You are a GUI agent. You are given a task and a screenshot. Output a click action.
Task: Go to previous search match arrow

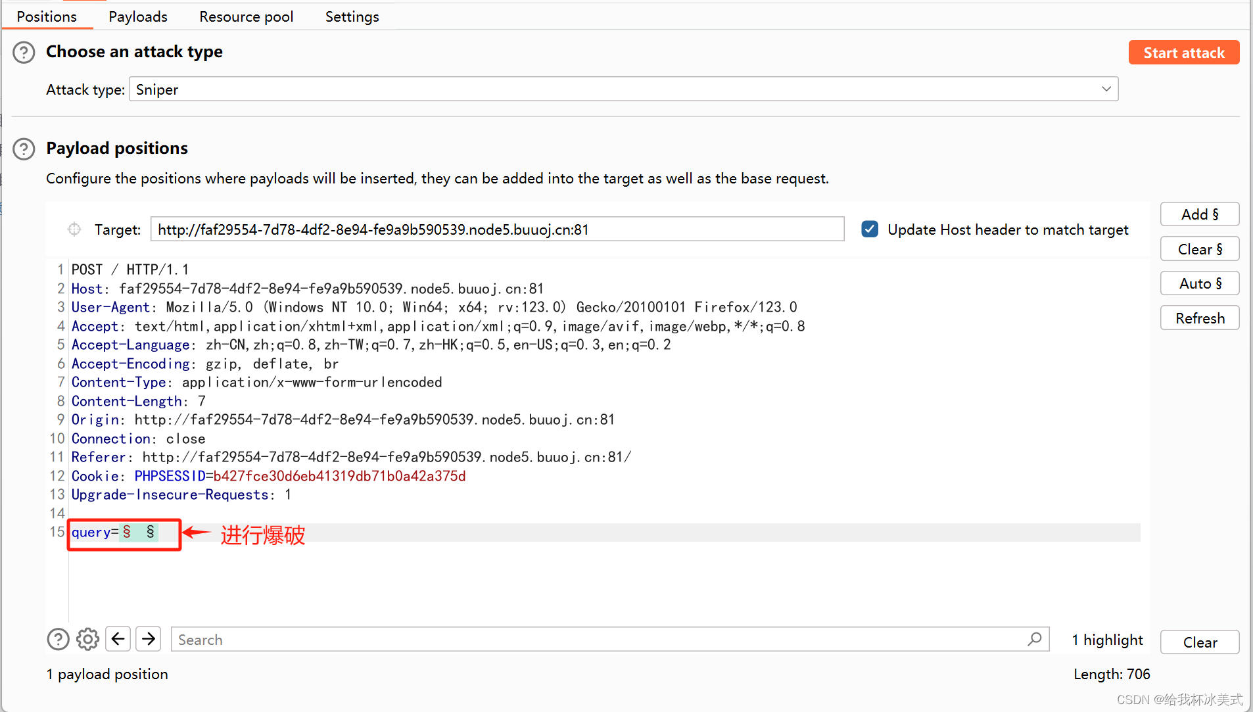[x=118, y=639]
